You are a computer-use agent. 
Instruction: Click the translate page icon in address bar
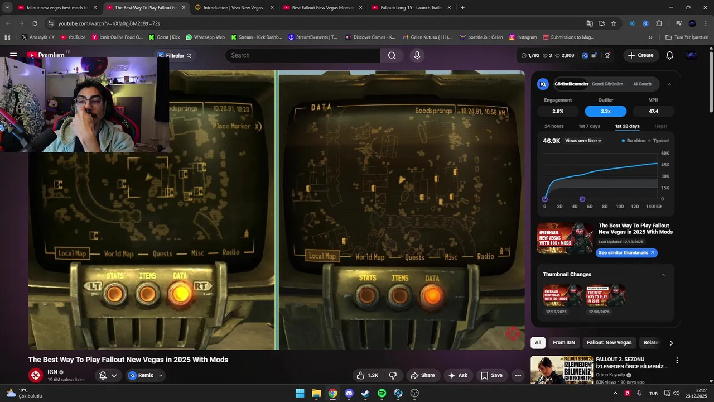pos(590,23)
